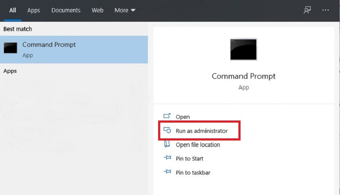Click Pin to Start text

click(x=190, y=158)
